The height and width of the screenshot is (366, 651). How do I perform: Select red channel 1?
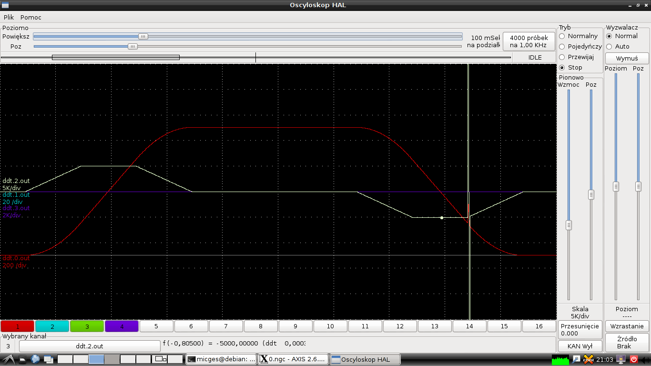[x=18, y=326]
